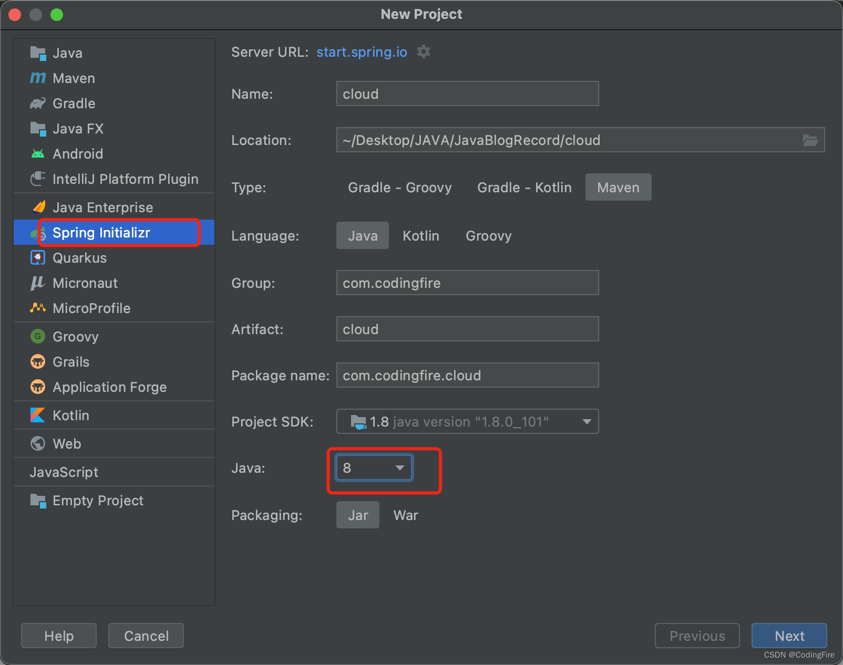Click the Empty Project folder icon

(x=38, y=501)
